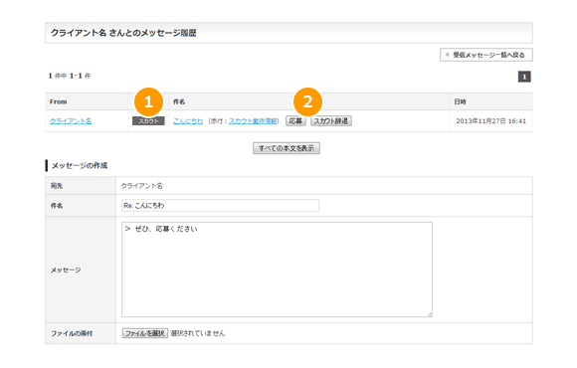Image resolution: width=577 pixels, height=368 pixels.
Task: Click the スカウト辞退 decline button
Action: (331, 121)
